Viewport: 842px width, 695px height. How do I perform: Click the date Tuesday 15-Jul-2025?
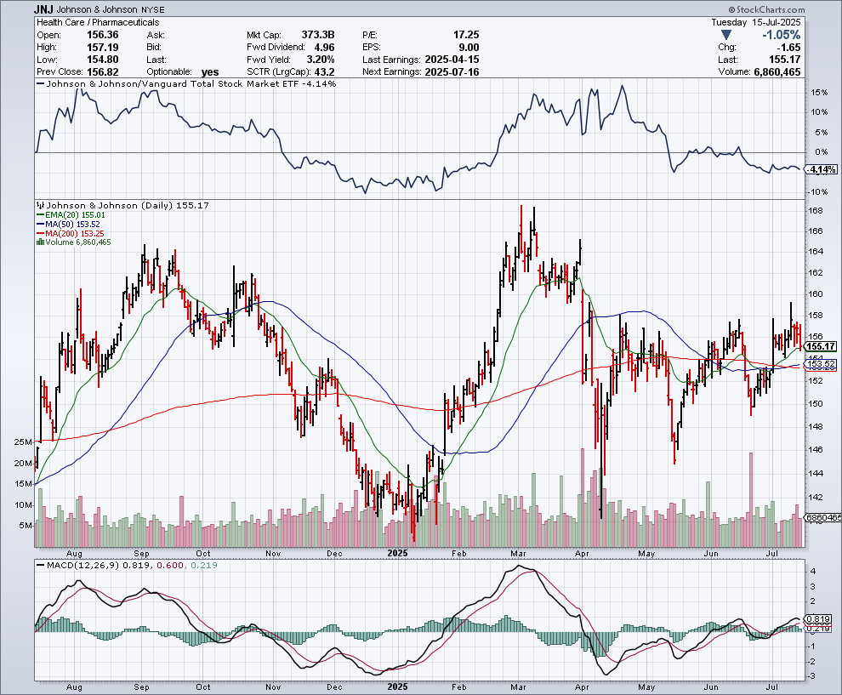coord(756,23)
